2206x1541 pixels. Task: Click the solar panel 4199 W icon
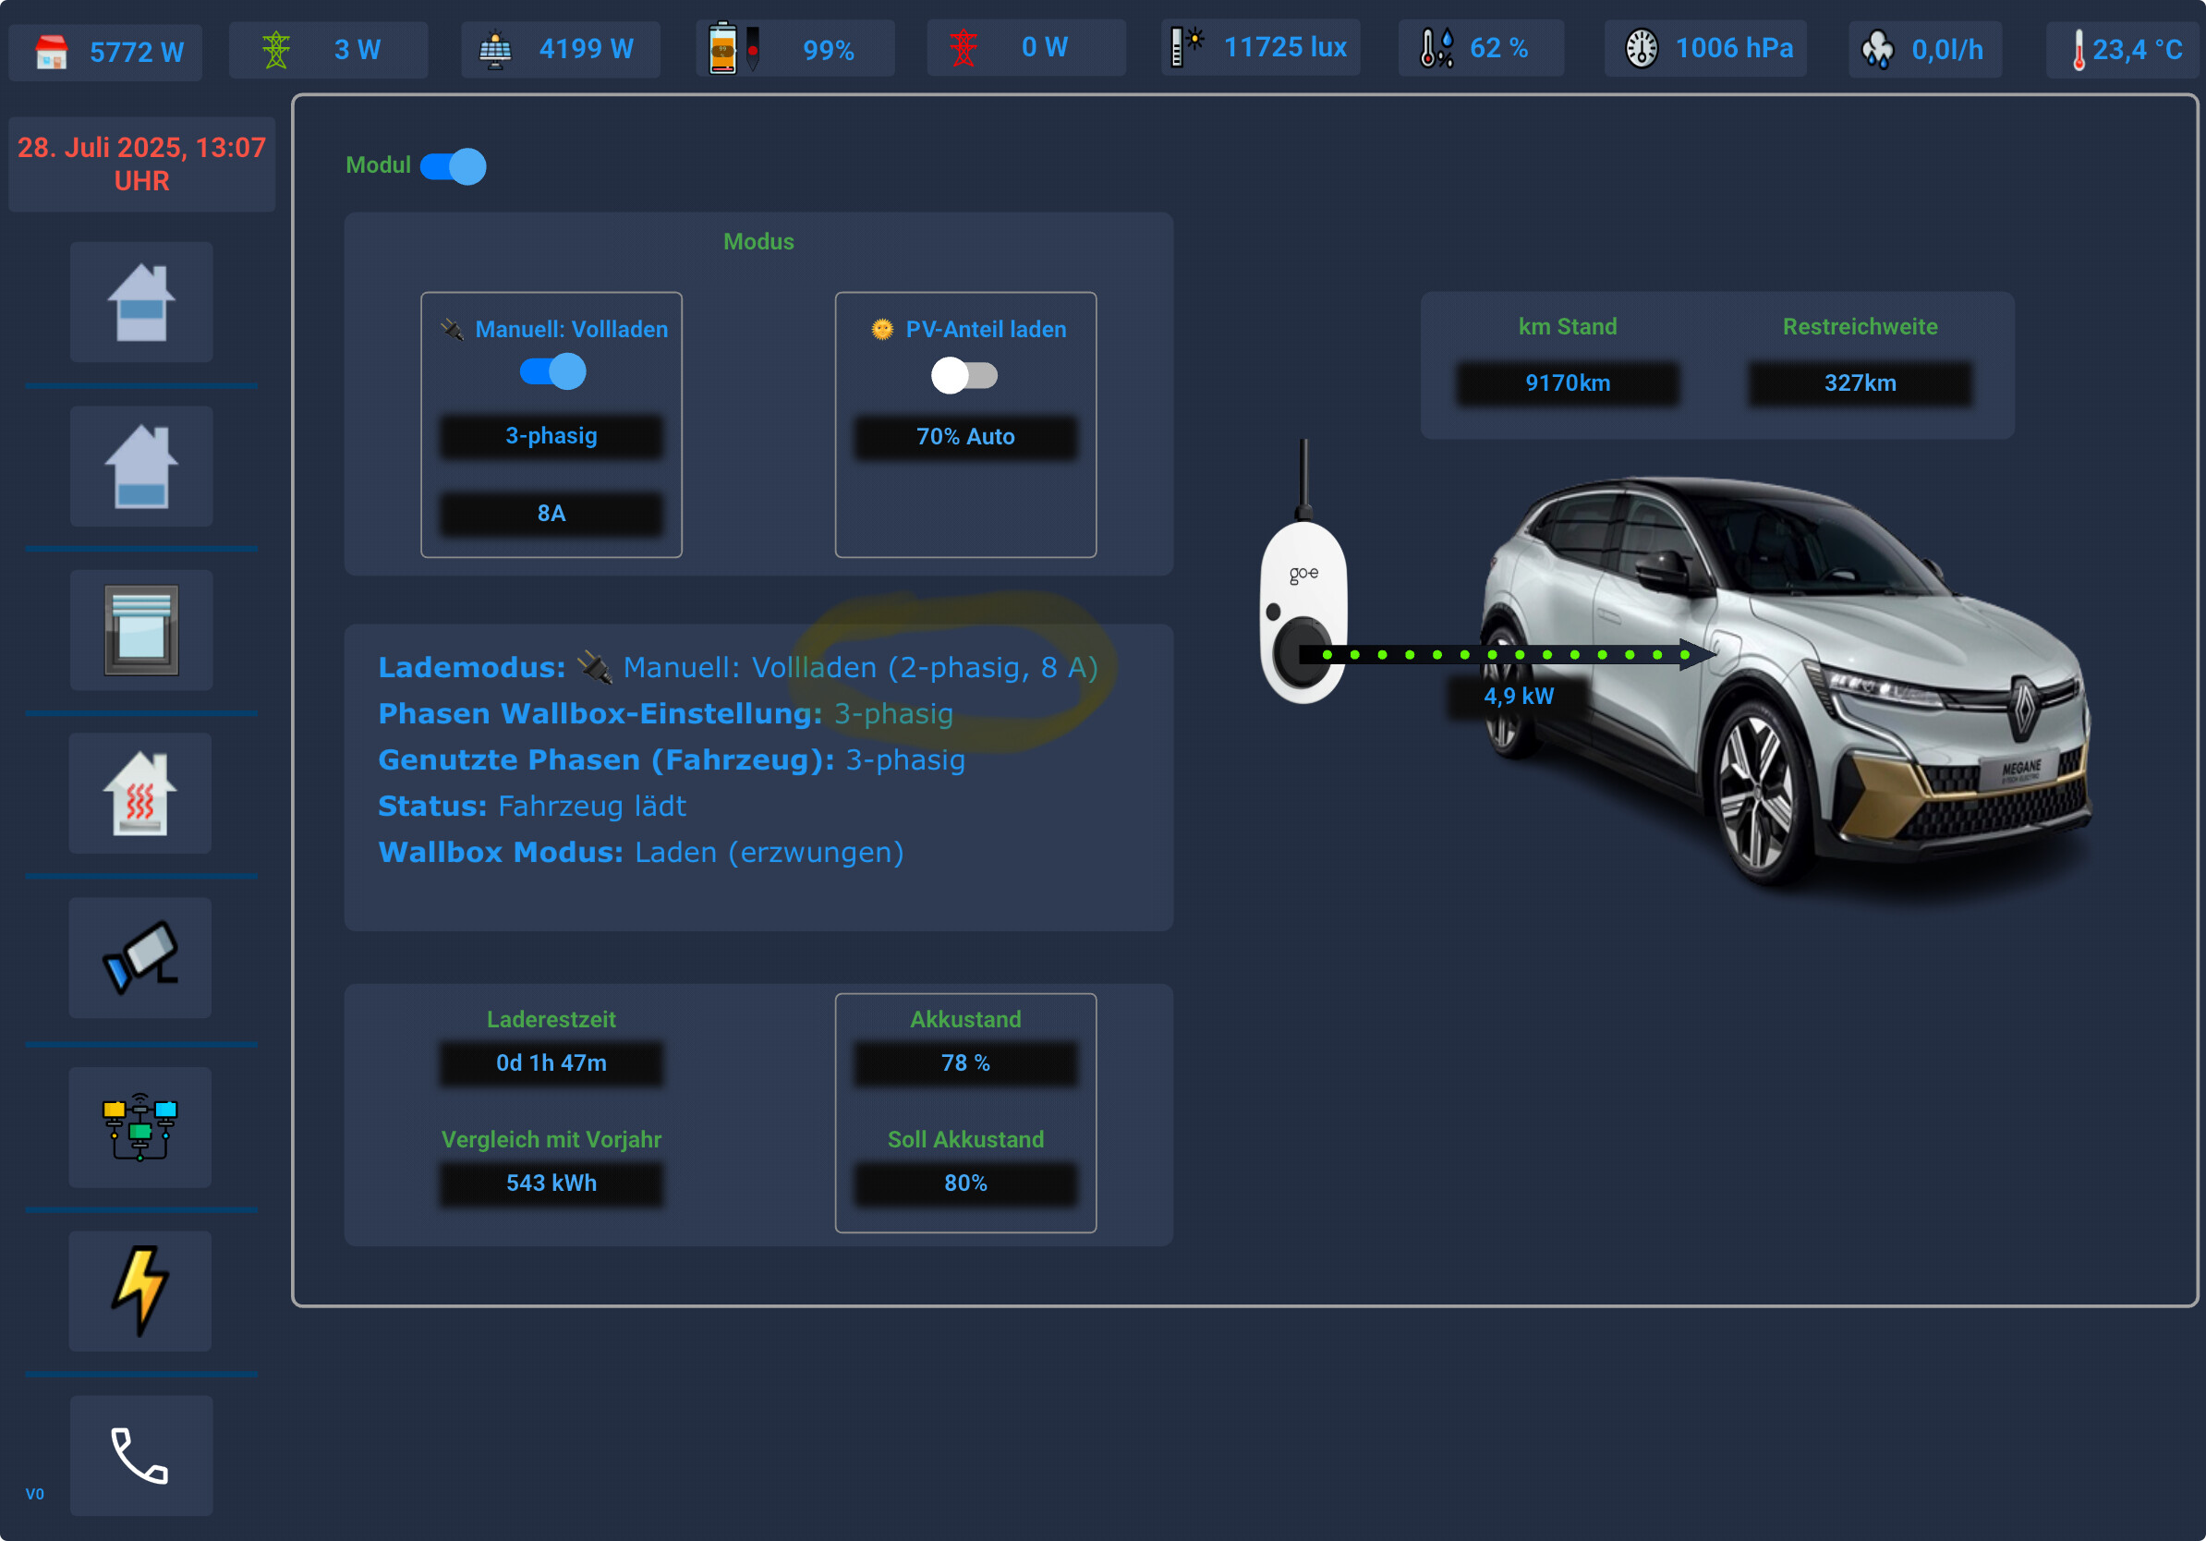[496, 49]
